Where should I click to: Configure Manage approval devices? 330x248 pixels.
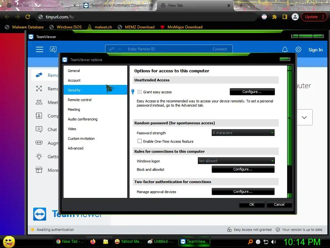243,191
